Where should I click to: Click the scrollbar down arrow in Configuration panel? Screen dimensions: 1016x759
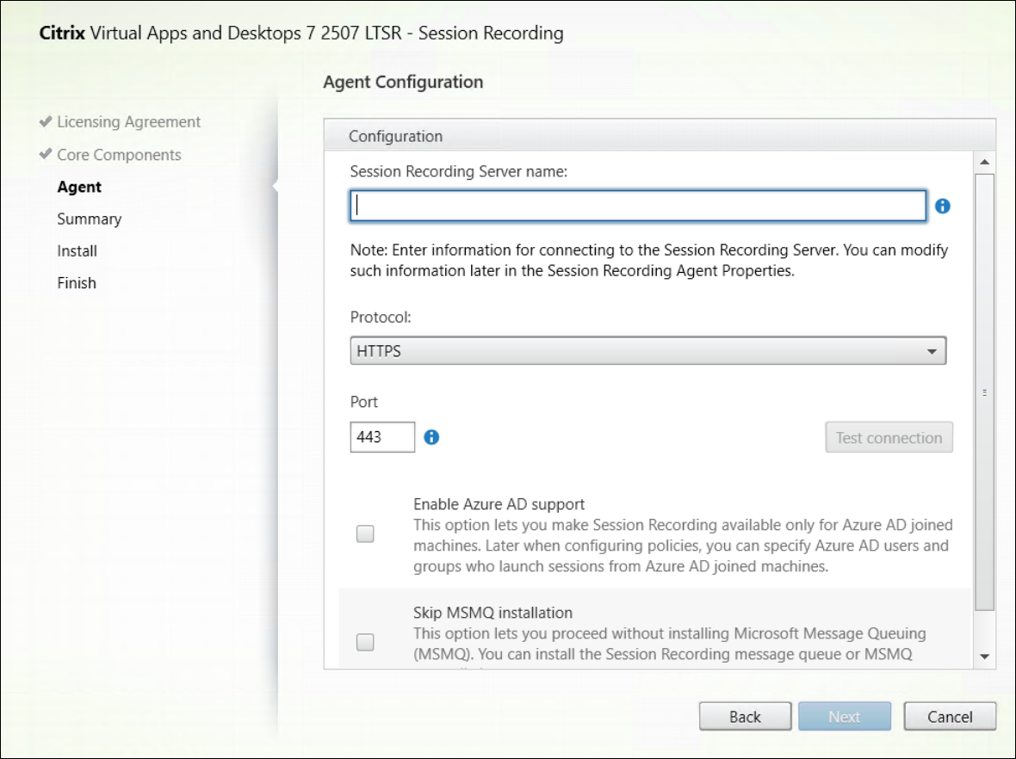tap(984, 657)
